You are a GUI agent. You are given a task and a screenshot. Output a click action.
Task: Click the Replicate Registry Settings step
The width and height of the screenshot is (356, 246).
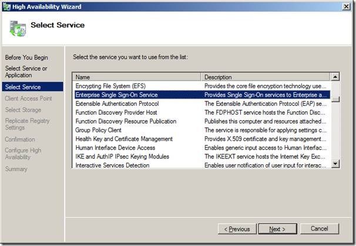coord(27,124)
